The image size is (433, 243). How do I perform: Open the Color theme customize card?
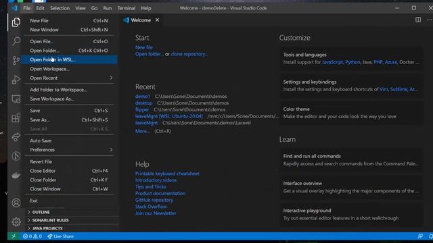point(351,113)
